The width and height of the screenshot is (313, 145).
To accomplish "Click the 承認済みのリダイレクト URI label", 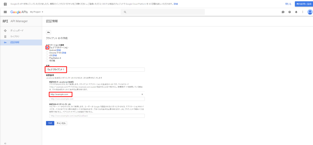I will coord(60,104).
